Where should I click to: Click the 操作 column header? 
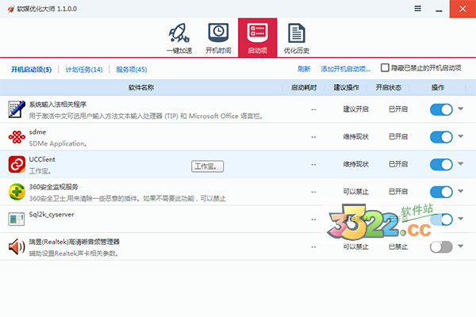coord(438,88)
